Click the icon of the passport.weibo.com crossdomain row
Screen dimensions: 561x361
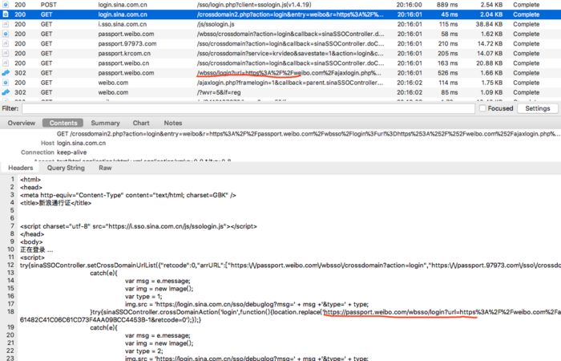(6, 34)
